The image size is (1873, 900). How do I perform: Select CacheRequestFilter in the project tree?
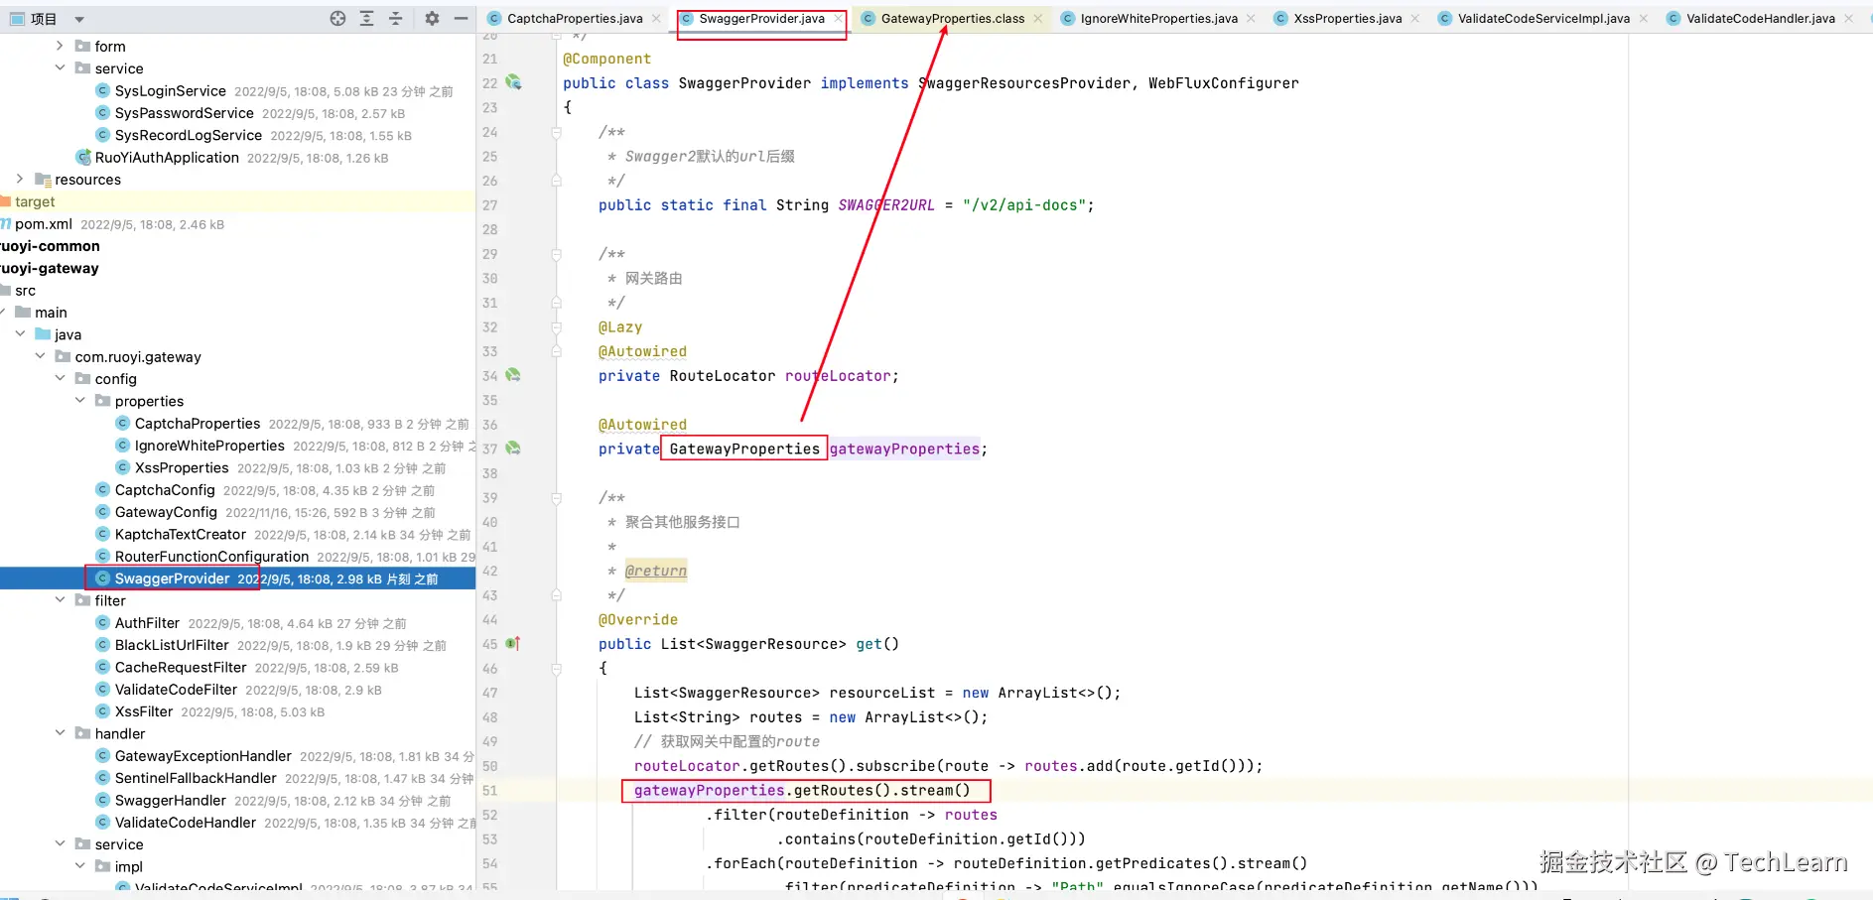pyautogui.click(x=181, y=668)
